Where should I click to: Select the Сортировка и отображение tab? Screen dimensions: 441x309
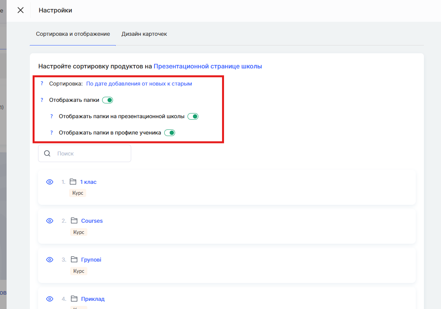click(x=73, y=34)
